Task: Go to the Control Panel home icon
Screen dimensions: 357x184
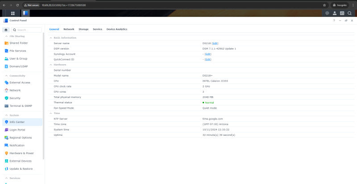Action: pos(6,30)
